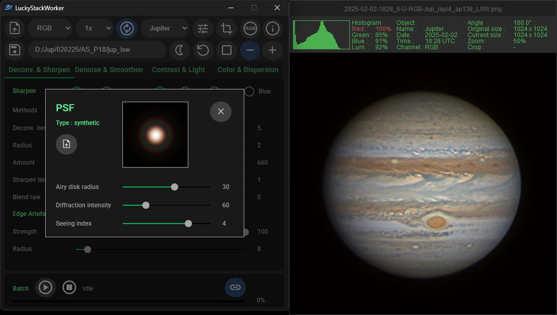Screen dimensions: 557x315
Task: Click the 'Type : synthetic' label
Action: tap(78, 123)
